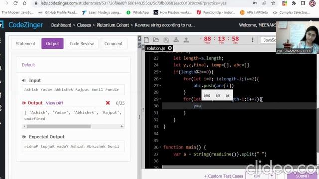Open Complex Selectors bookmark
This screenshot has height=179, width=319.
click(291, 12)
